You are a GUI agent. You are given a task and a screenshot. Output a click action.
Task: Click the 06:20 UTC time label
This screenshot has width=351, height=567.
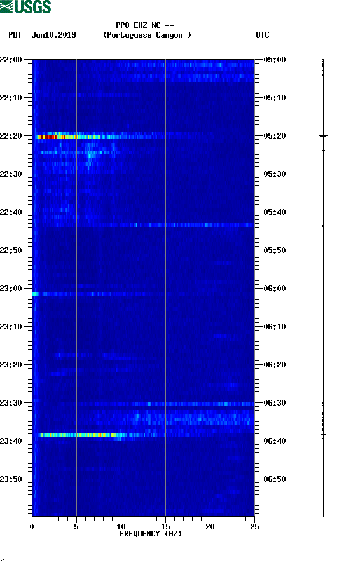[x=275, y=365]
